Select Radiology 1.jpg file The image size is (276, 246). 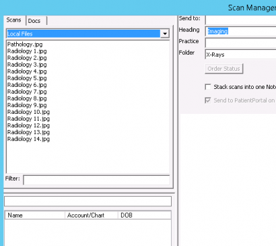pyautogui.click(x=27, y=51)
